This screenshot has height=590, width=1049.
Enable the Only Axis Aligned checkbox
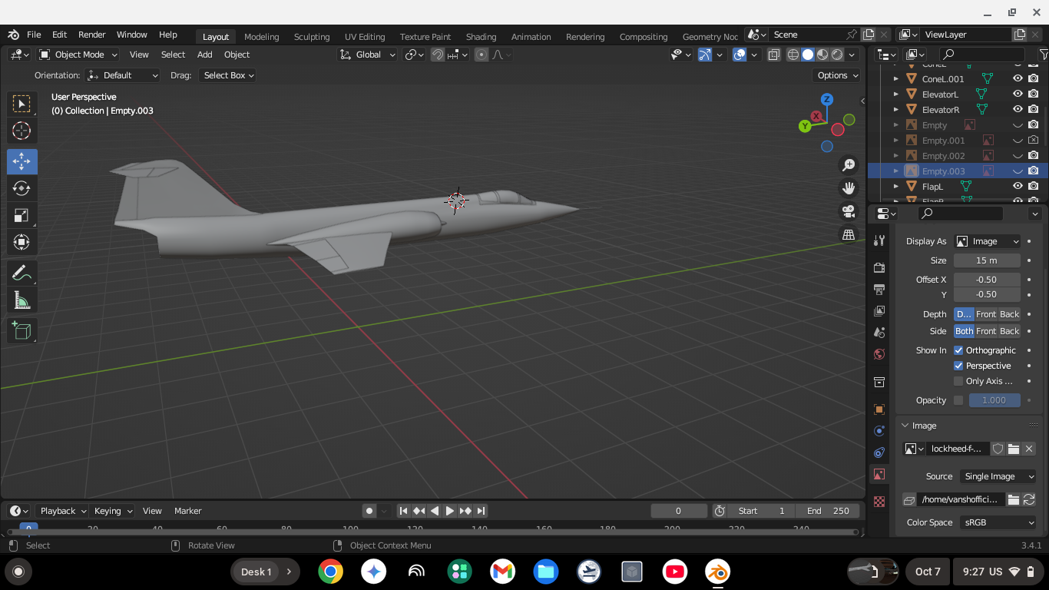(958, 381)
